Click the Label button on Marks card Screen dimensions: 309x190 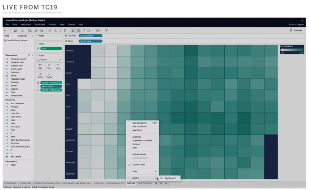pos(58,66)
